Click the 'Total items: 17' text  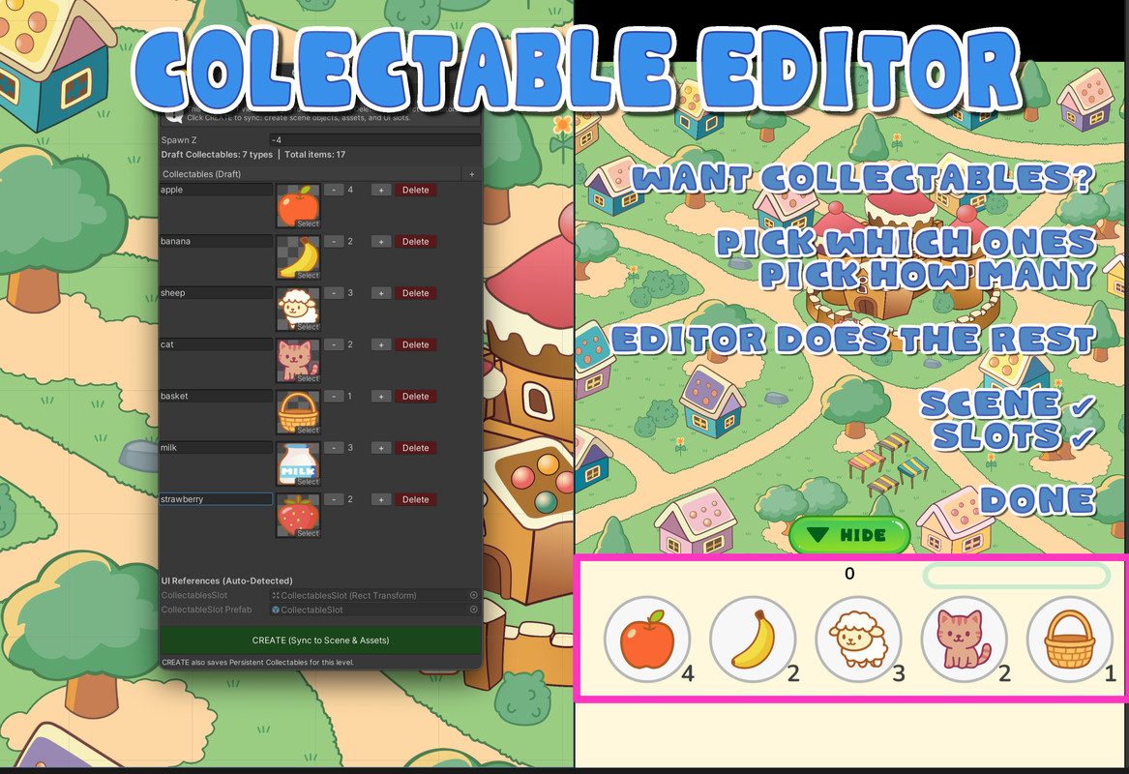(x=314, y=154)
